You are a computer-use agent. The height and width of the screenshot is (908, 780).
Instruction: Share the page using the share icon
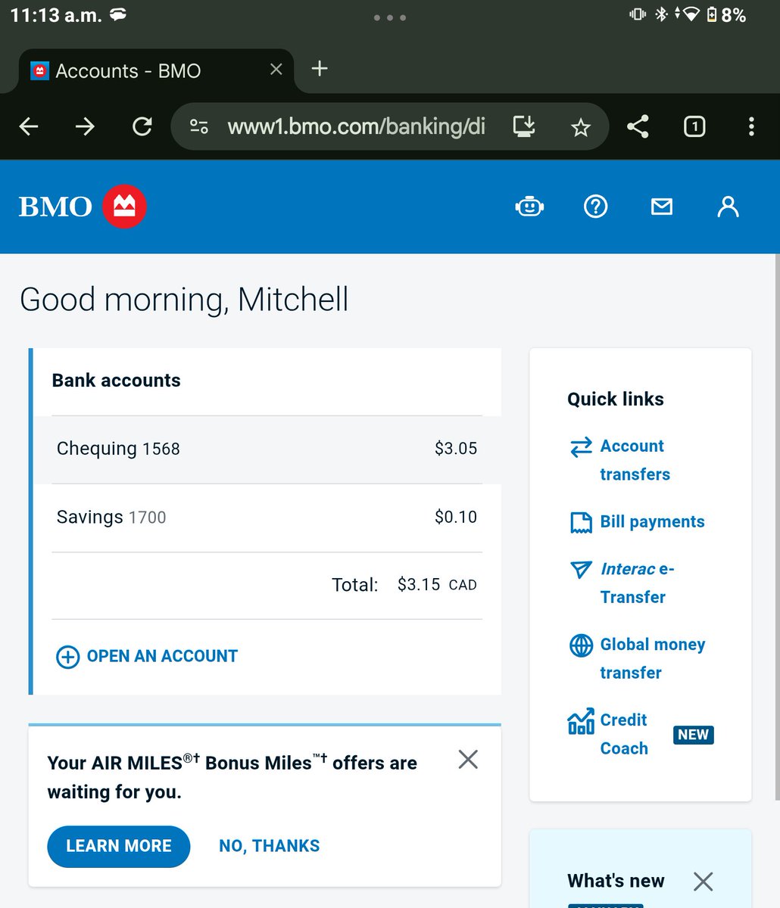coord(638,126)
